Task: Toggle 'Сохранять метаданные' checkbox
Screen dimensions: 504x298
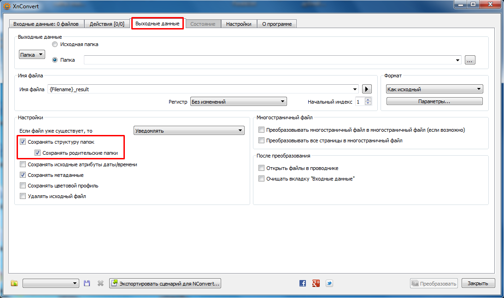Action: pyautogui.click(x=23, y=175)
